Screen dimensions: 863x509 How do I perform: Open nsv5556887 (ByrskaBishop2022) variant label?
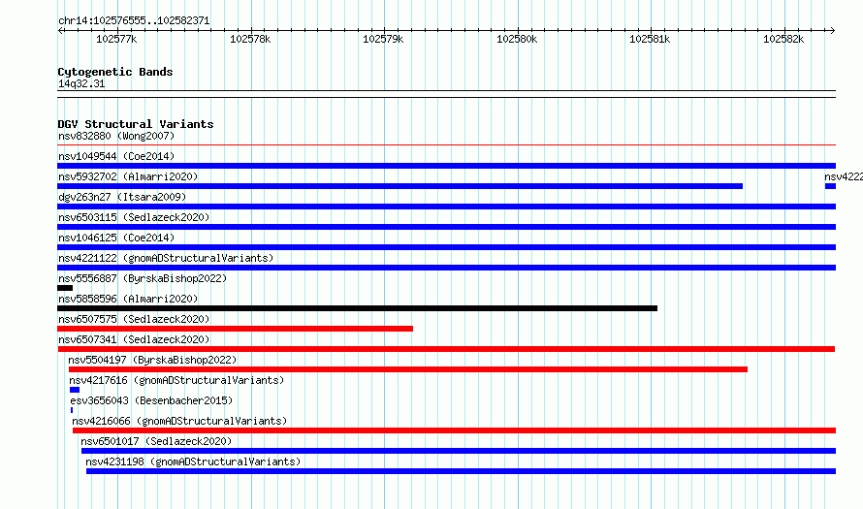click(143, 278)
